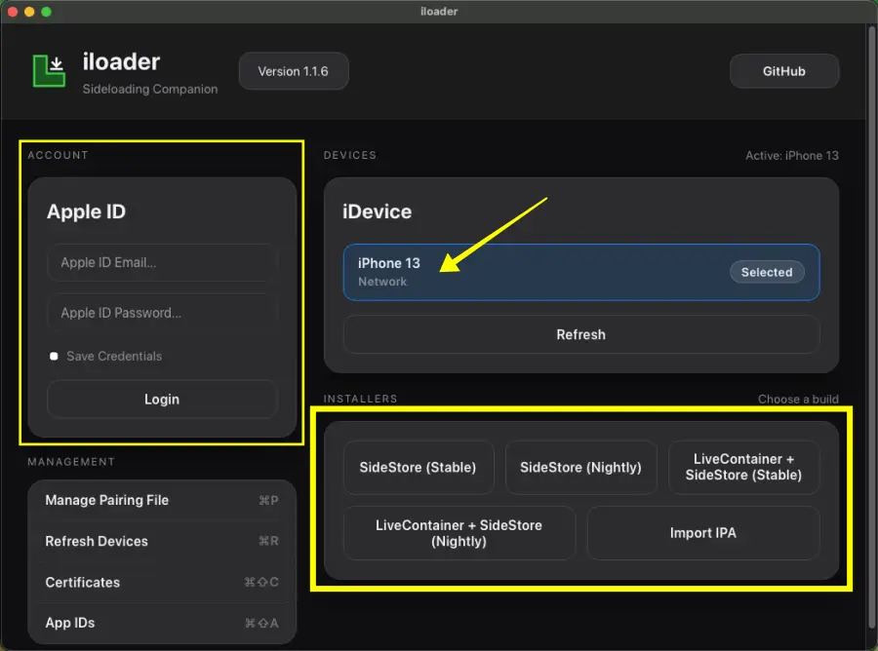Install SideStore (Stable)
This screenshot has width=878, height=651.
(419, 467)
